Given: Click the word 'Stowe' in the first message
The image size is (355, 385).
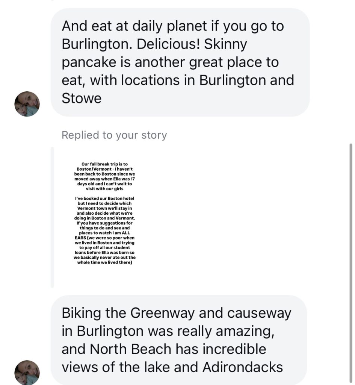Looking at the screenshot, I should (x=82, y=99).
